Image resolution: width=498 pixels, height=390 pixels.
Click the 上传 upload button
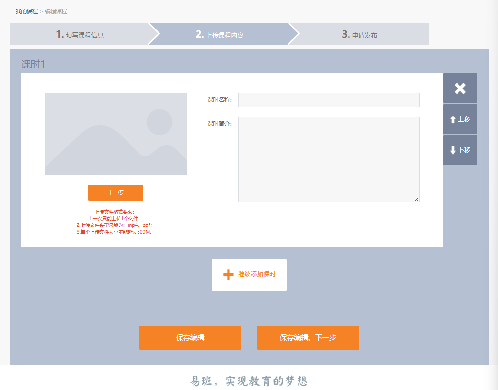tap(116, 193)
